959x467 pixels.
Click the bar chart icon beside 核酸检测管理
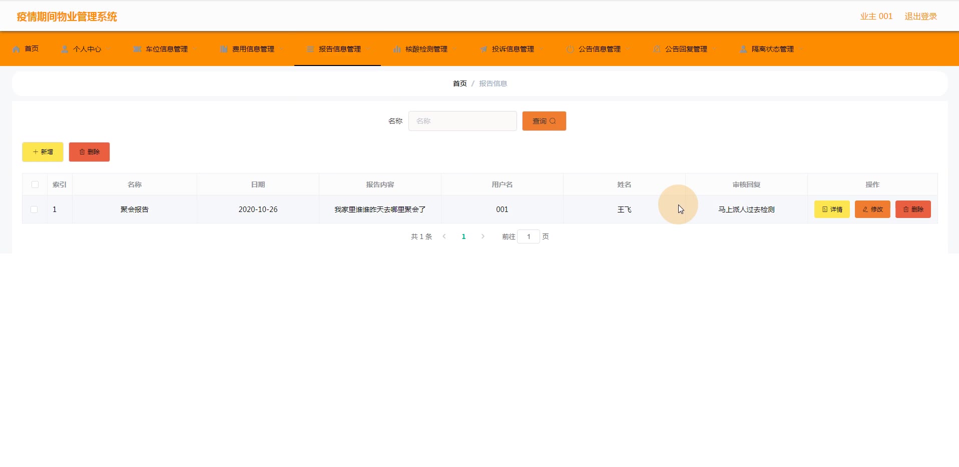(x=397, y=49)
